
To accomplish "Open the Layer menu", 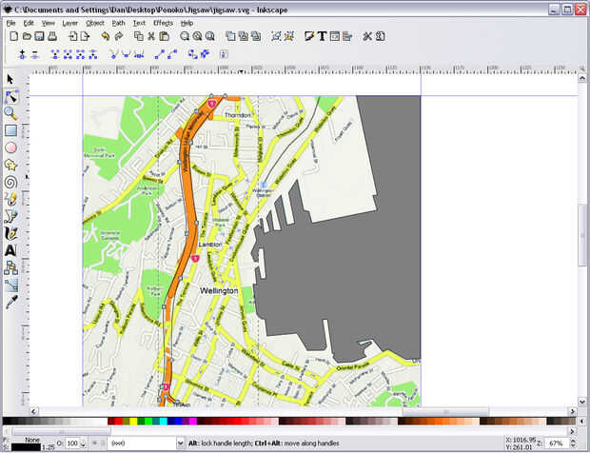I will click(70, 22).
